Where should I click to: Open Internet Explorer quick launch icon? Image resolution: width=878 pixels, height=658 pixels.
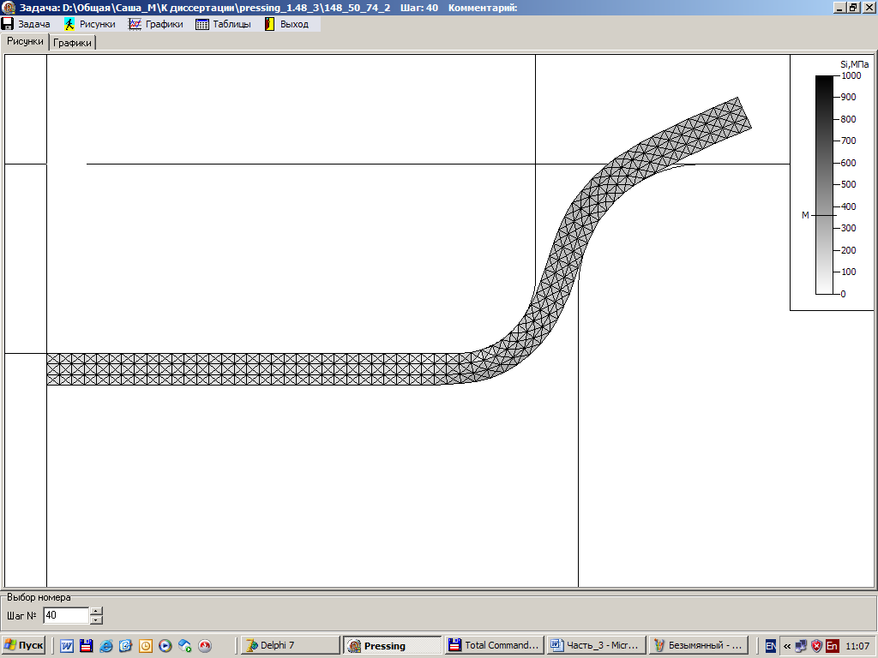click(106, 645)
